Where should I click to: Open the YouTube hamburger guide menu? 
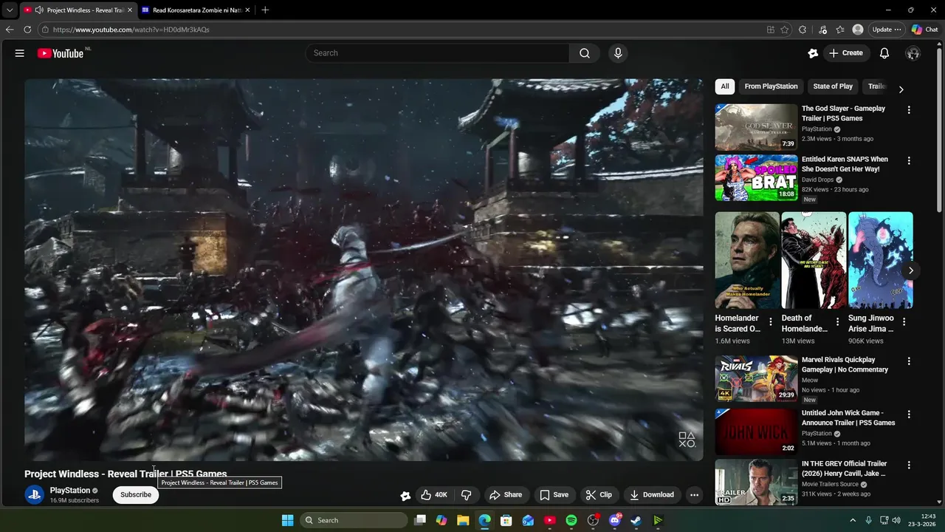pyautogui.click(x=20, y=53)
